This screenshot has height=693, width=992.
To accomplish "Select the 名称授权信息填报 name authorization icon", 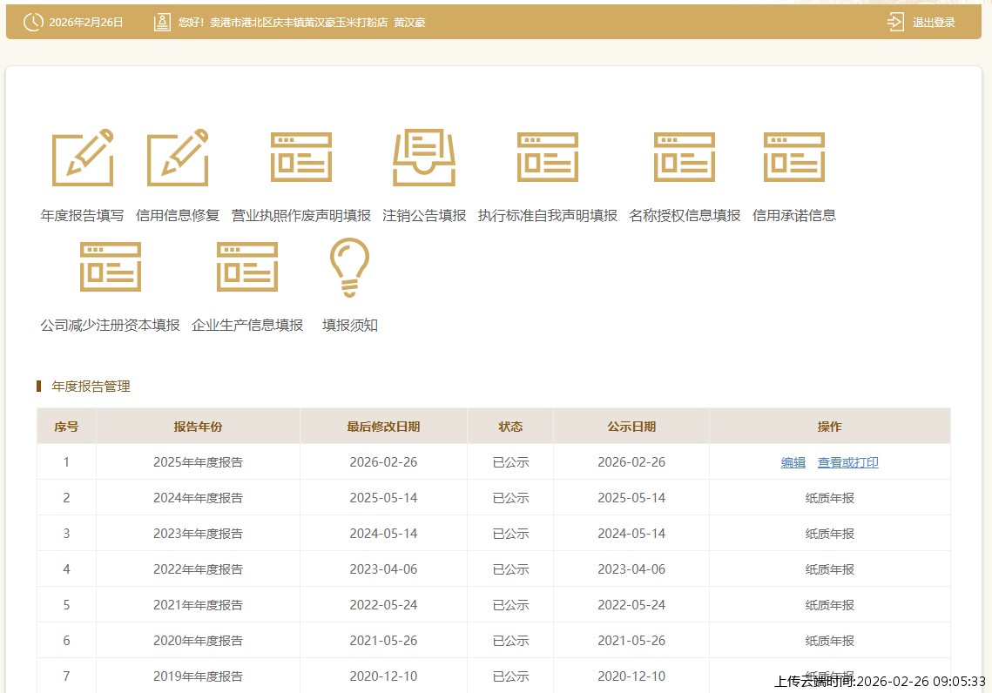I will pyautogui.click(x=684, y=158).
